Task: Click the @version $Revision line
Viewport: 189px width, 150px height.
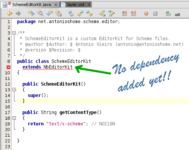Action: click(x=50, y=50)
